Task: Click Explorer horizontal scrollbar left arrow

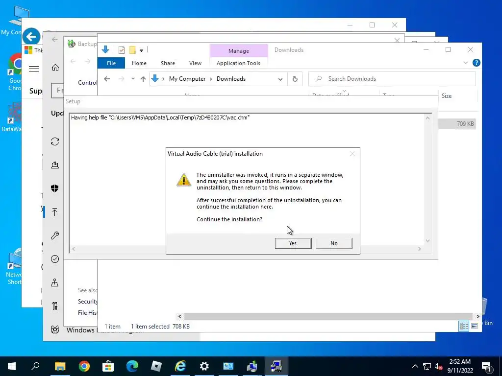Action: [180, 316]
